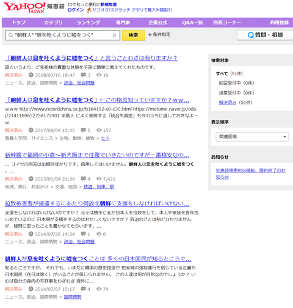Click the comment icon beside 3 replies
293x308 pixels.
pyautogui.click(x=83, y=75)
